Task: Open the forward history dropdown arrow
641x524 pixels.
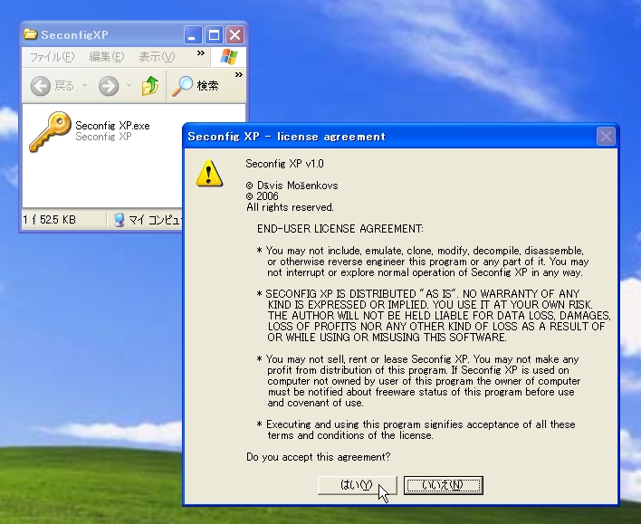Action: pyautogui.click(x=129, y=86)
